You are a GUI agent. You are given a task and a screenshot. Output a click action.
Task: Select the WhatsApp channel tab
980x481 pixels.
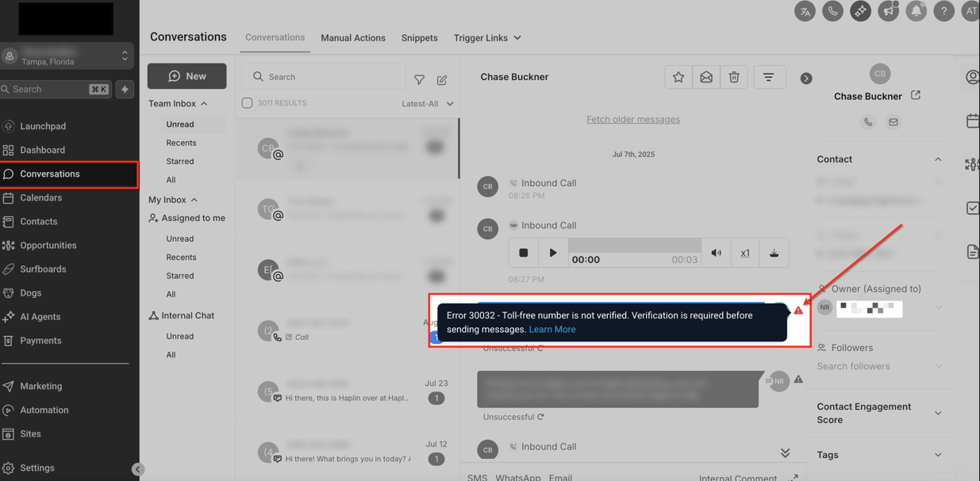point(518,477)
